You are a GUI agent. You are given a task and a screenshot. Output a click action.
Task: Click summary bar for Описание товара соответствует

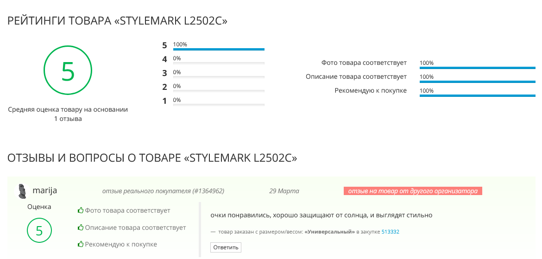(x=477, y=82)
